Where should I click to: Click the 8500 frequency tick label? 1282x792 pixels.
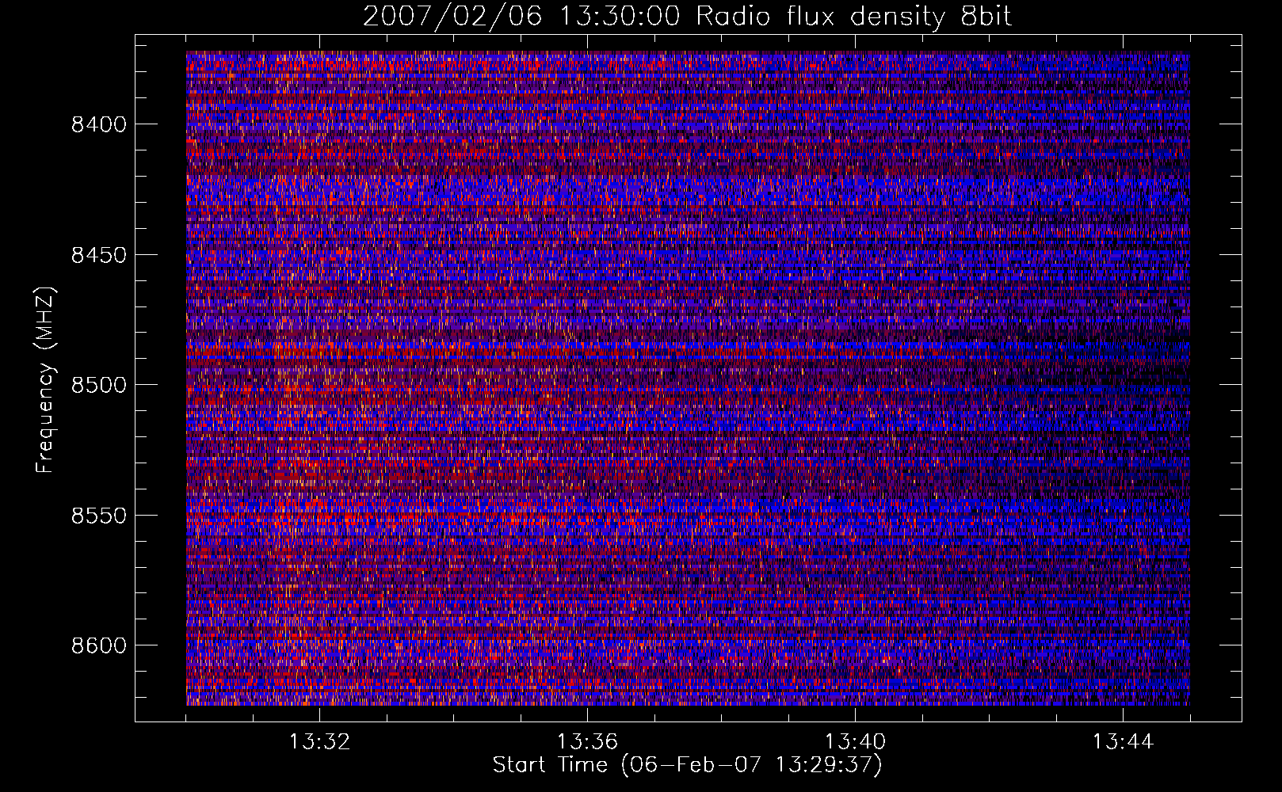(x=98, y=385)
